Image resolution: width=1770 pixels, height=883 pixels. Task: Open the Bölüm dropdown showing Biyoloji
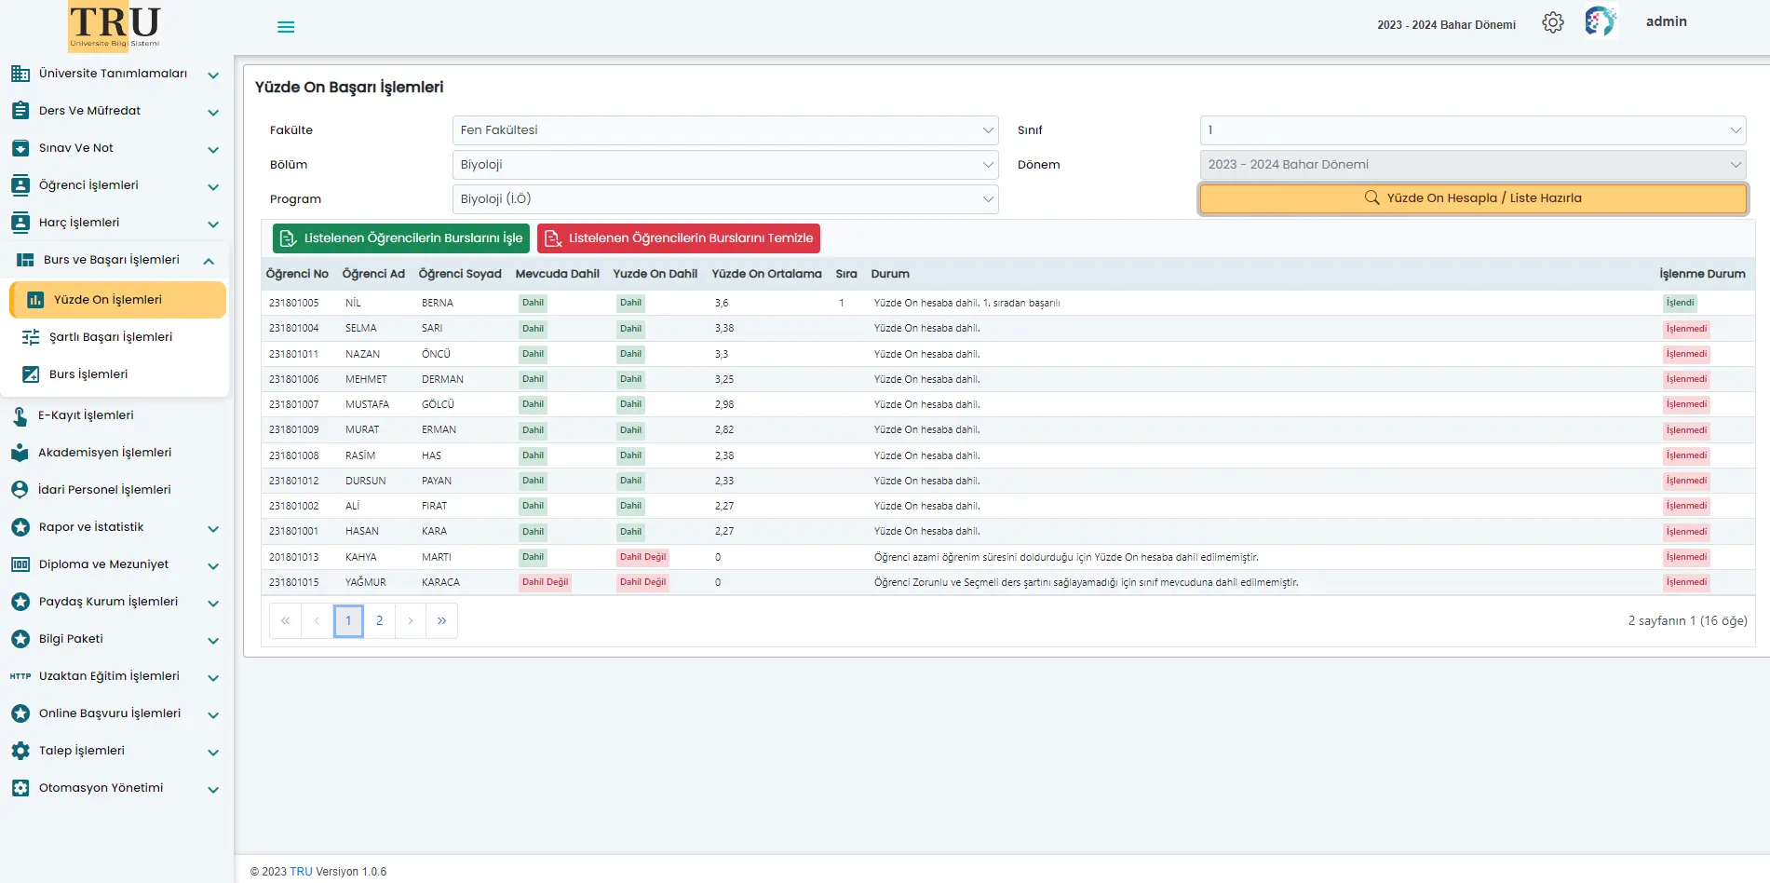(x=724, y=165)
